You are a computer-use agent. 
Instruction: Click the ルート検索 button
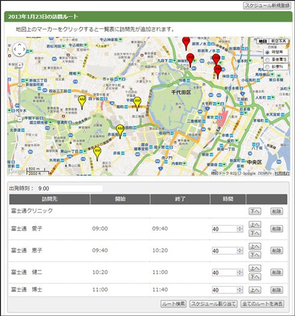point(173,304)
